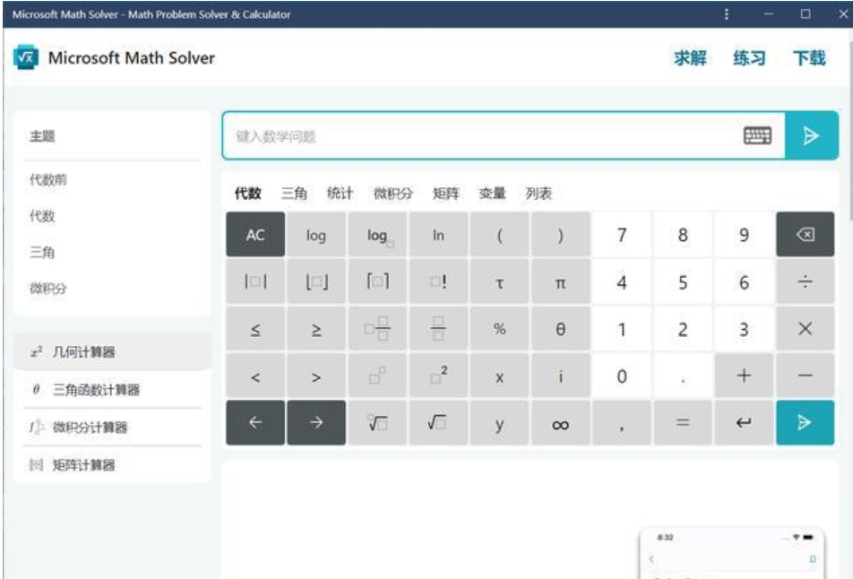Click the imaginary unit i key

pos(560,376)
